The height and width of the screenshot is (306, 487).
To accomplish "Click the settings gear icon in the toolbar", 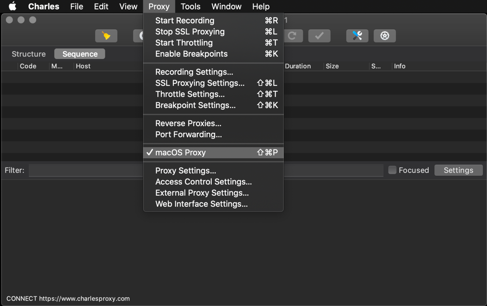I will coord(385,36).
